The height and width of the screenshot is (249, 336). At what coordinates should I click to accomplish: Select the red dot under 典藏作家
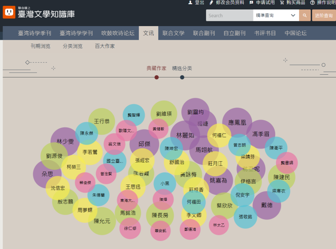point(156,77)
